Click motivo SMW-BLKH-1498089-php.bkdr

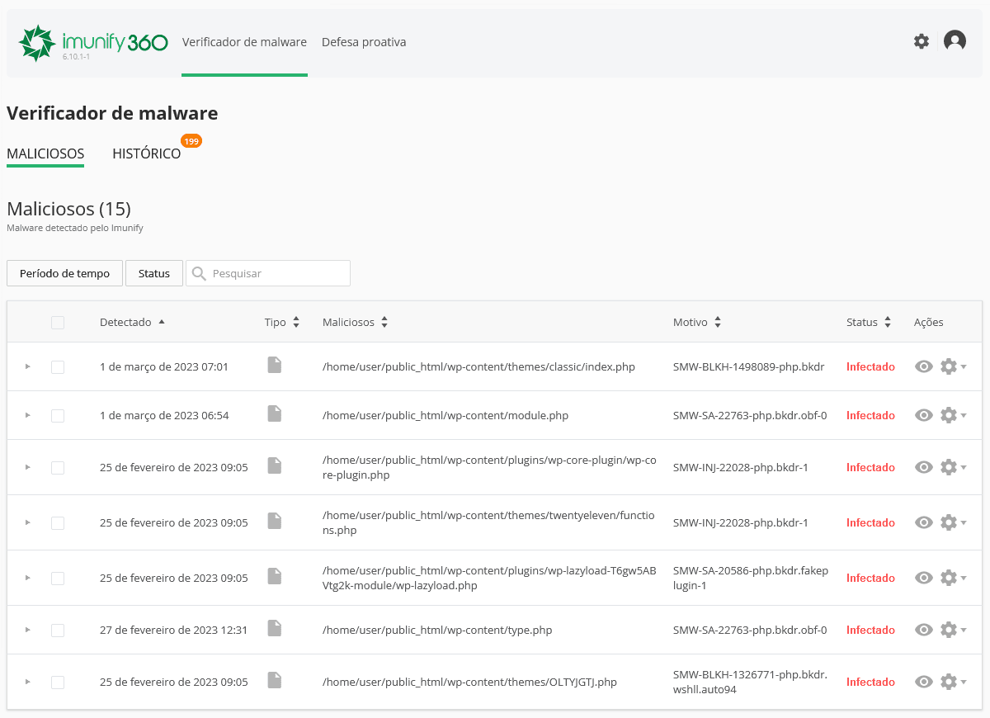pos(748,366)
